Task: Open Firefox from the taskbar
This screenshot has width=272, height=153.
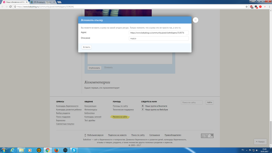Action: click(x=56, y=150)
